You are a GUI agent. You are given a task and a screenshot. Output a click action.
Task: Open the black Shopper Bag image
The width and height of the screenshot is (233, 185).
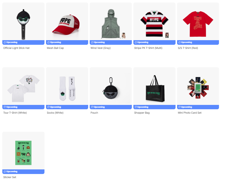[154, 86]
